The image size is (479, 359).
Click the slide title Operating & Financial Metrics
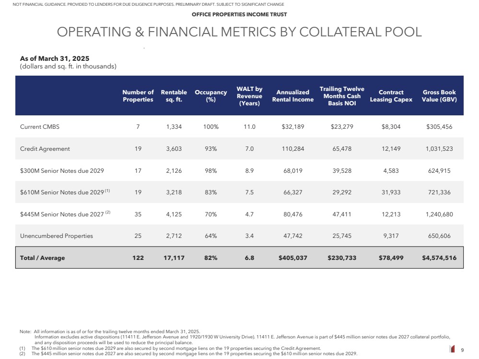click(239, 32)
